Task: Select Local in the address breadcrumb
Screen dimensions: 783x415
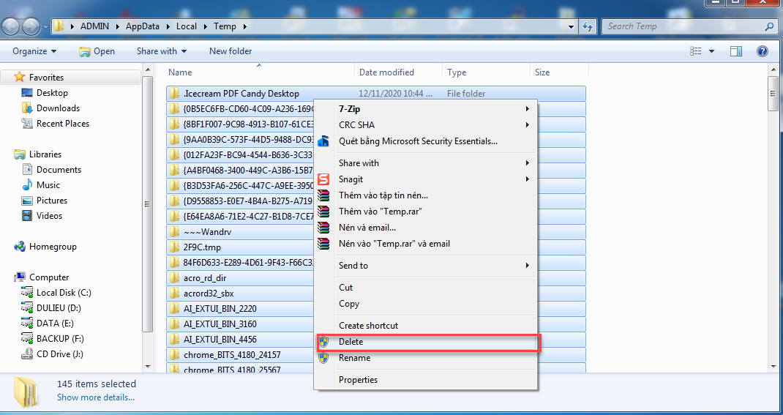Action: [x=187, y=26]
